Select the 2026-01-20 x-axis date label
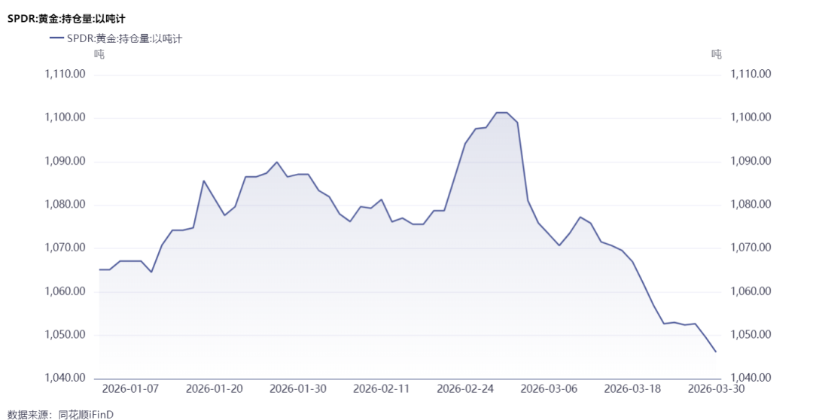The height and width of the screenshot is (420, 813). pos(214,389)
